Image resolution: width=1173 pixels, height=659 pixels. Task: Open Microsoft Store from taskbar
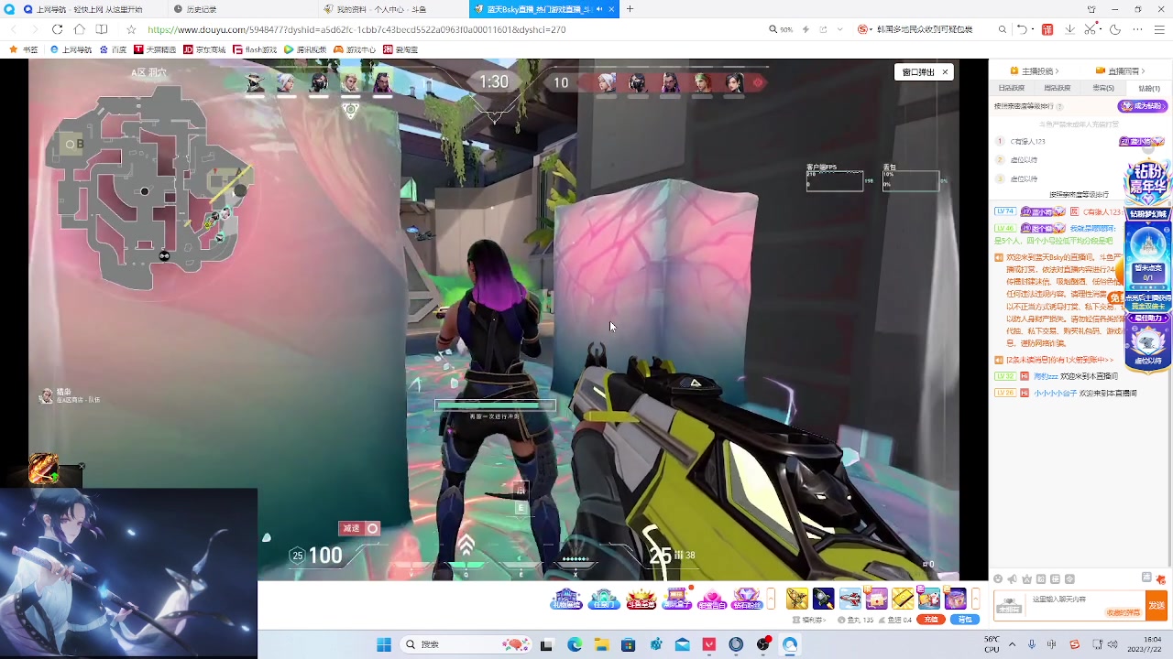[628, 644]
